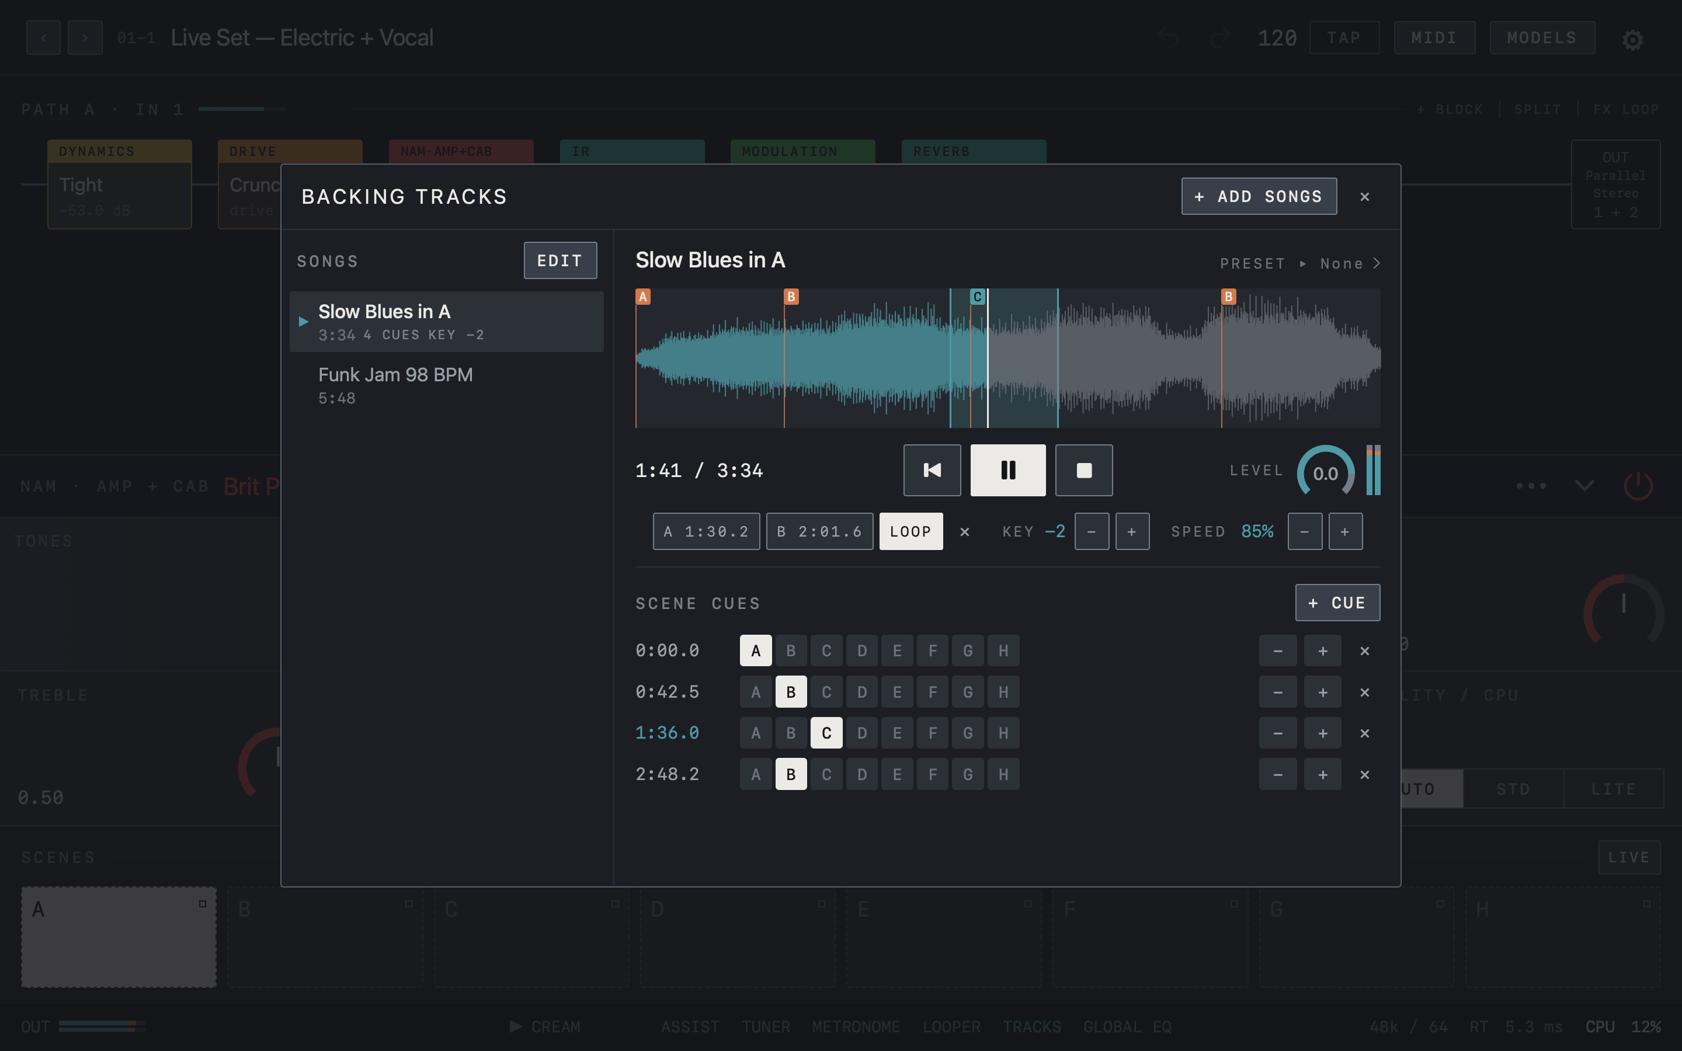This screenshot has width=1682, height=1051.
Task: Increase the KEY transpose value
Action: pyautogui.click(x=1132, y=532)
